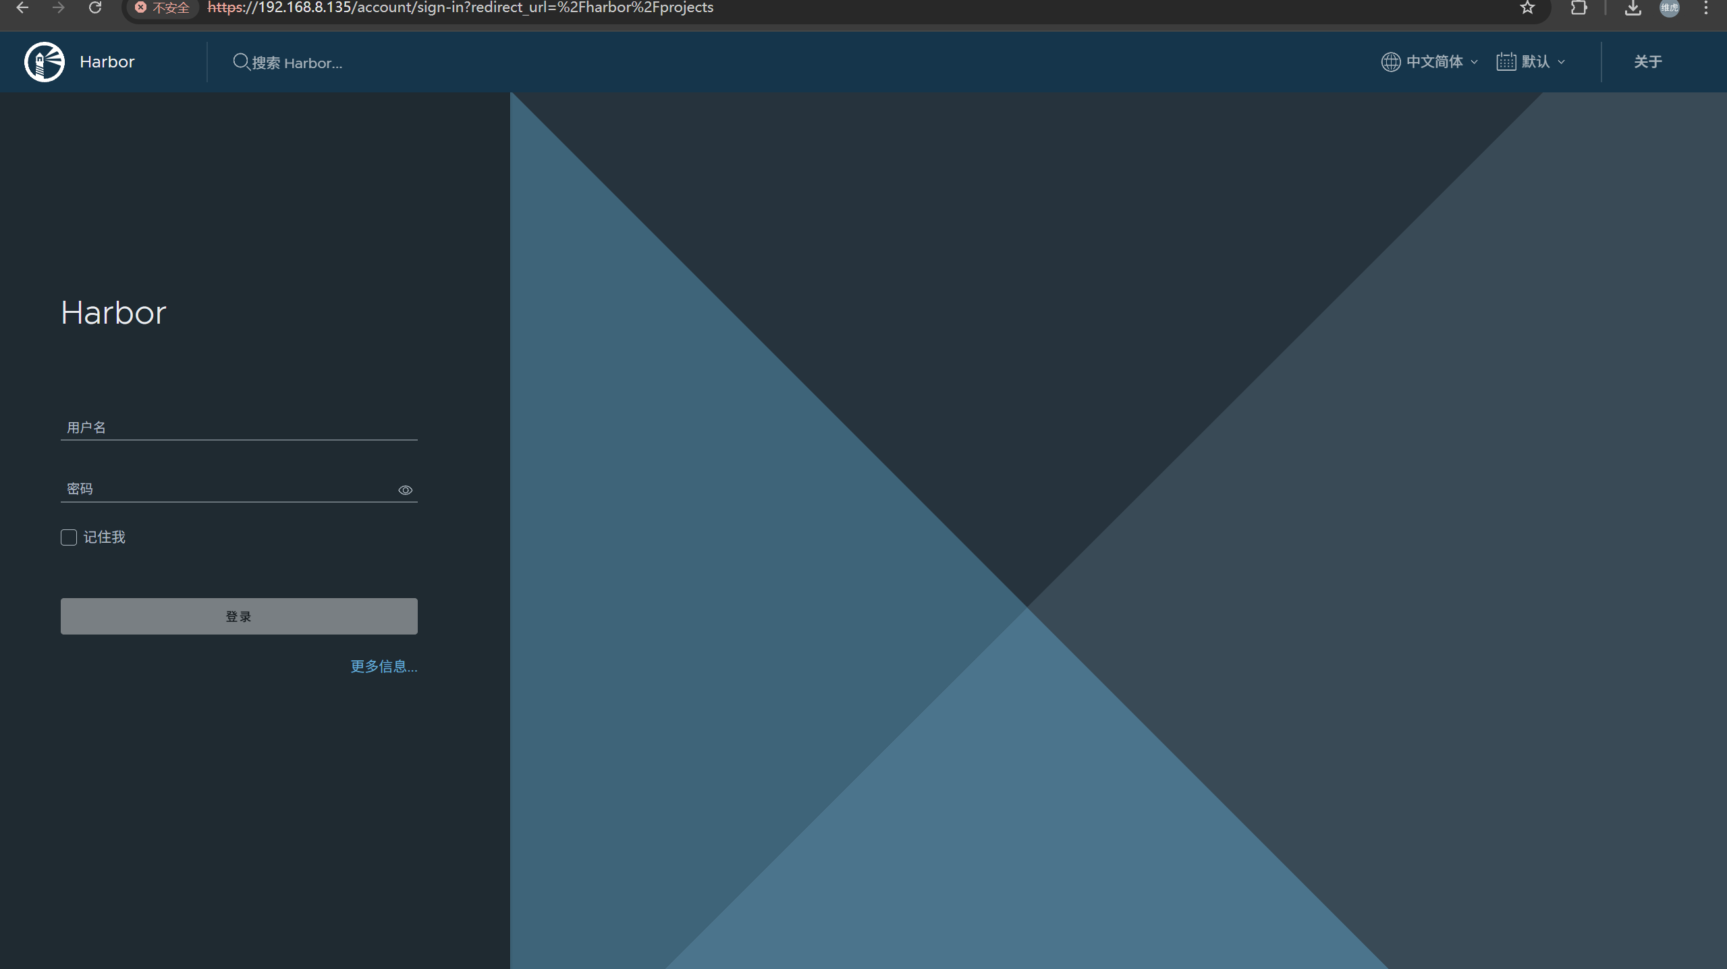Click the calendar date-format icon
1727x969 pixels.
point(1506,62)
